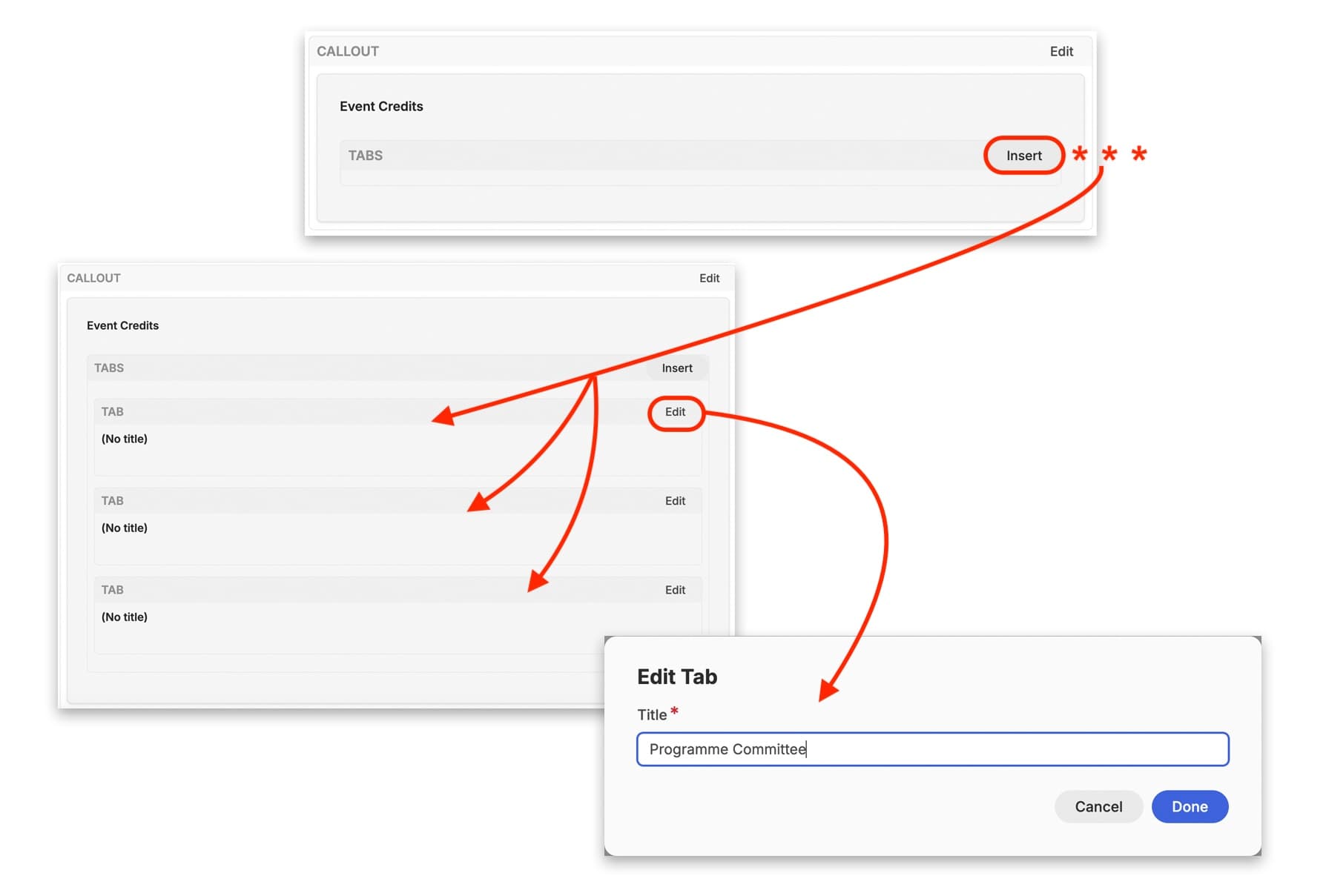This screenshot has height=893, width=1326.
Task: Click Edit in the upper Callout header
Action: [1061, 51]
